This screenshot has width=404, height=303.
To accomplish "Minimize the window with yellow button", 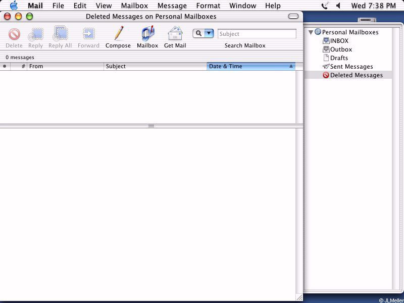I will [19, 17].
